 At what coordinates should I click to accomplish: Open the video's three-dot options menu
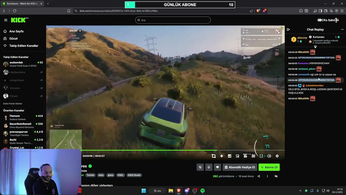click(267, 176)
